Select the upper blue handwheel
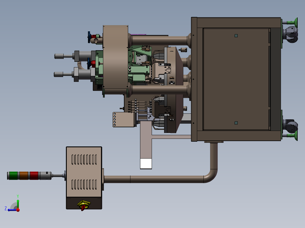305x228 pixels. [x=89, y=37]
